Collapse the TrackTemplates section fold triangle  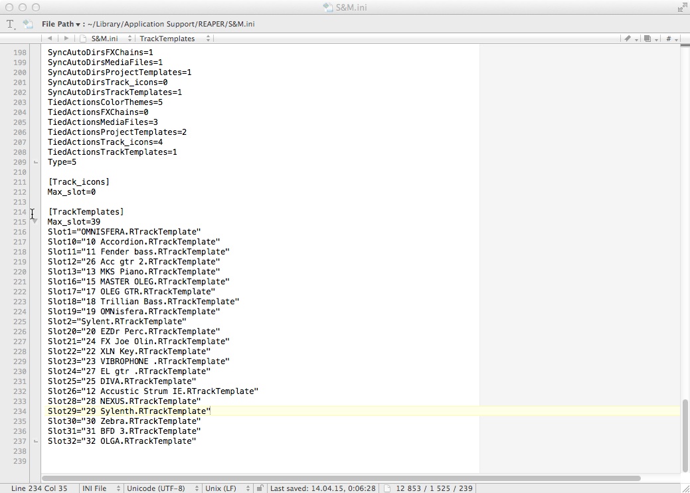tap(35, 220)
